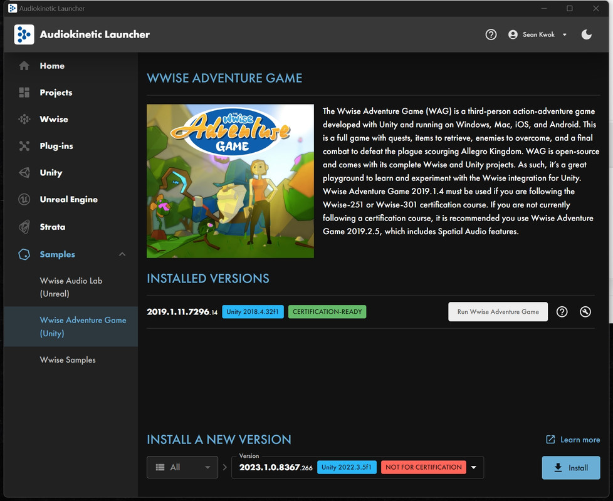
Task: Open Wwise Audio Lab (Unreal) sample
Action: click(71, 287)
